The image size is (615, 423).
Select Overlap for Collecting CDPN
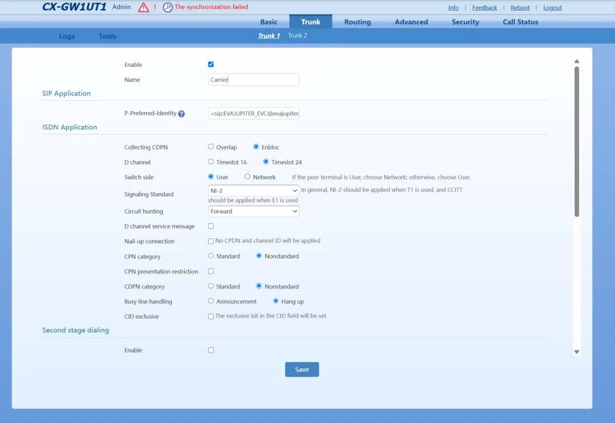(x=211, y=146)
